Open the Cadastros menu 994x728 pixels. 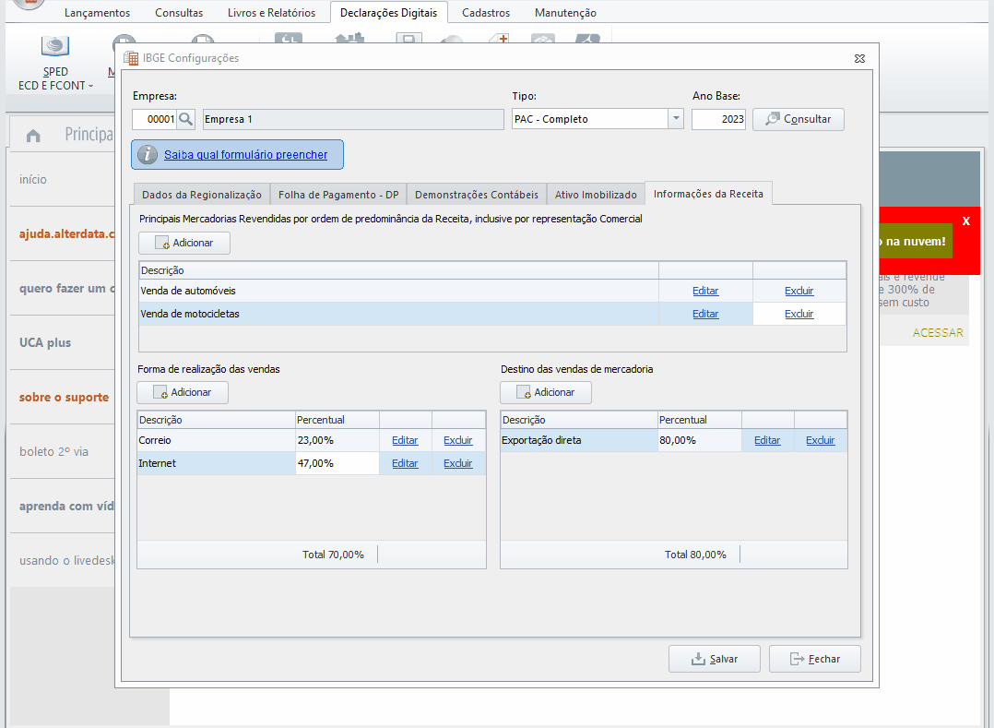pyautogui.click(x=486, y=13)
